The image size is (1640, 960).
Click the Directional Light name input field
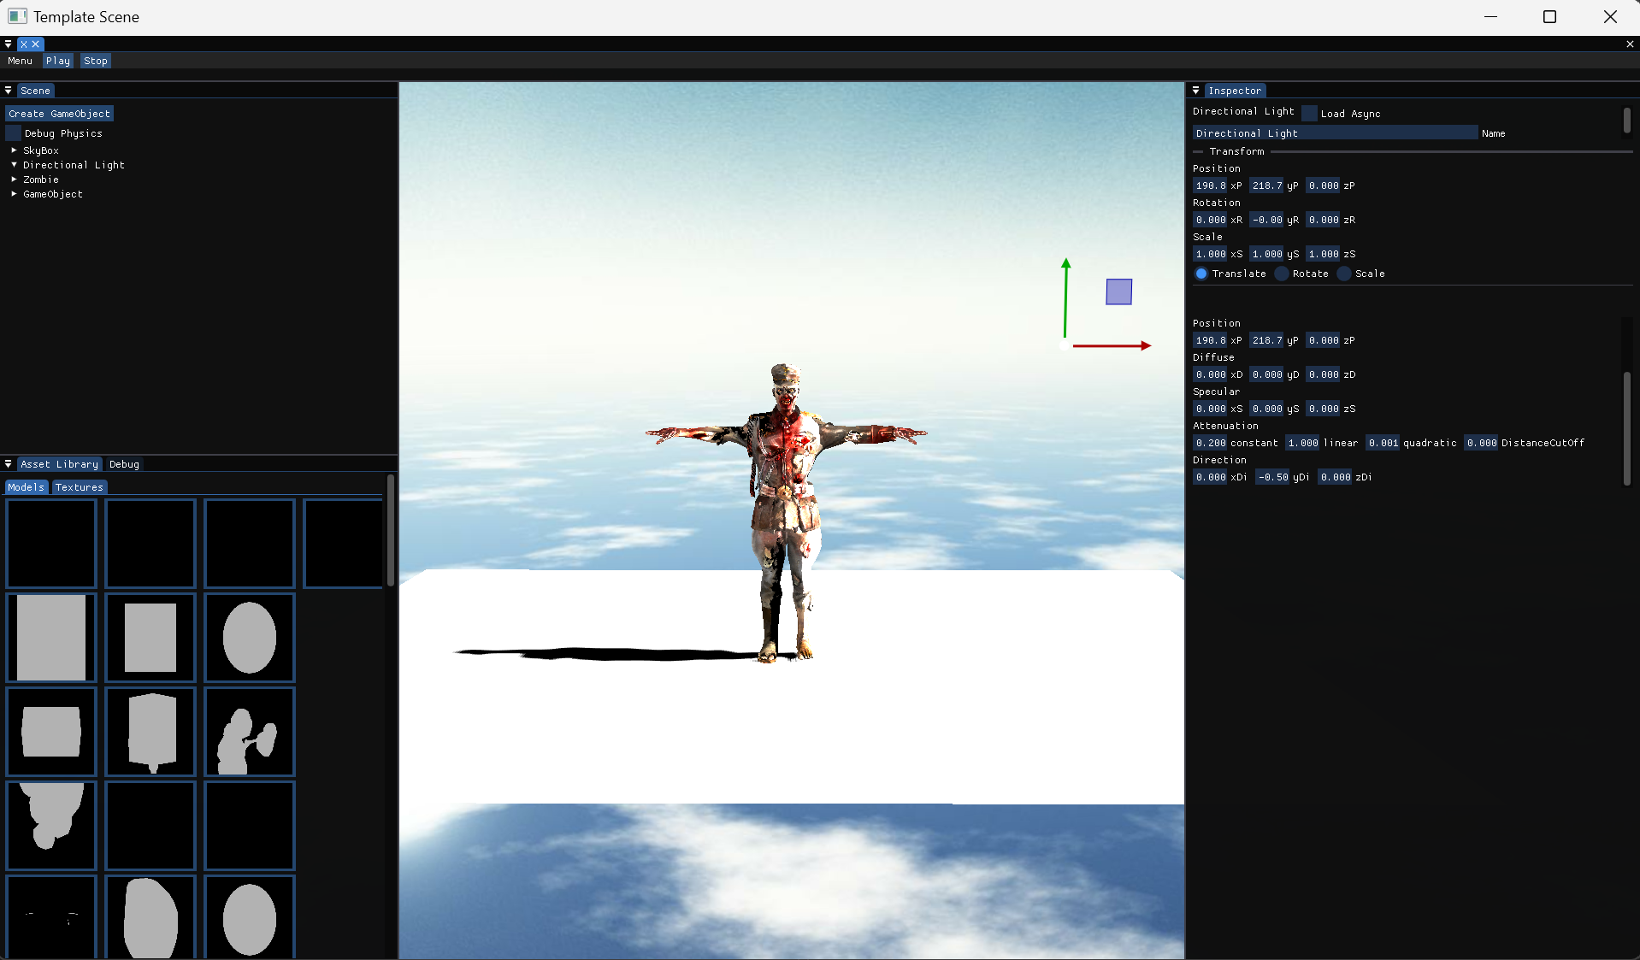pyautogui.click(x=1334, y=133)
